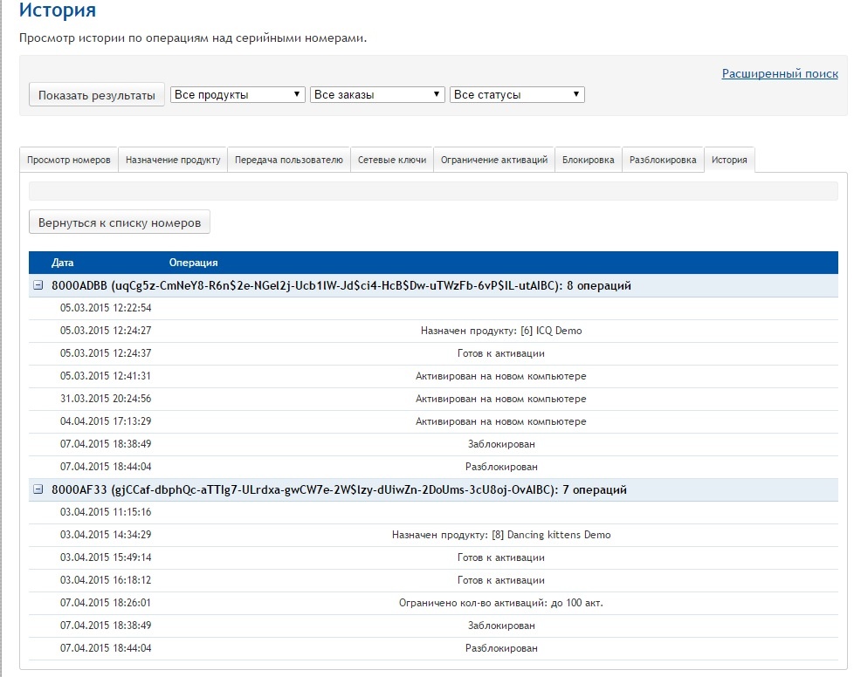Click the 'Дата' column header
Image resolution: width=861 pixels, height=677 pixels.
pos(63,263)
